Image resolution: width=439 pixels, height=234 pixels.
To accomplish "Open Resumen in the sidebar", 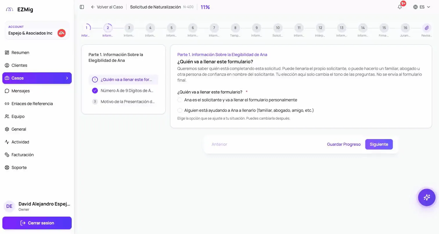I will click(37, 53).
